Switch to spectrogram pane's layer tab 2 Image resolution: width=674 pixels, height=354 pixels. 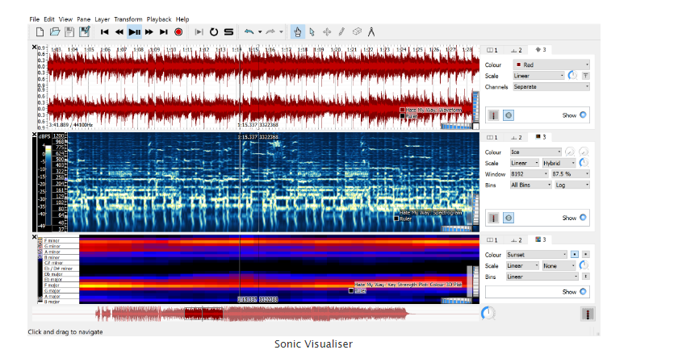click(517, 137)
